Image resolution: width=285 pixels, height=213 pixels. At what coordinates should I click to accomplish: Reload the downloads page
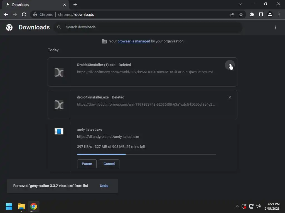[x=24, y=14]
